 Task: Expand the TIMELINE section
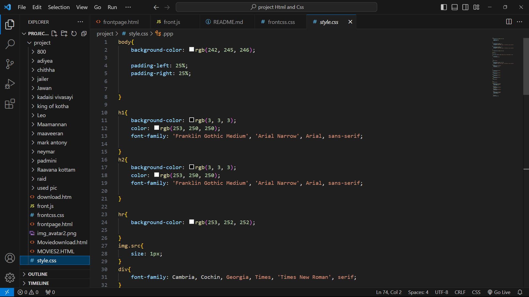pos(38,283)
